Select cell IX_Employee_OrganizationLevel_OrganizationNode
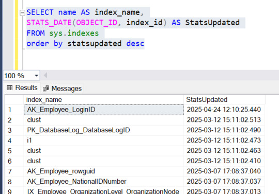279x194 pixels. (103, 191)
